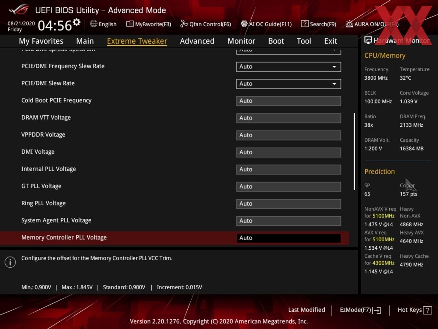
Task: Click the 157 pts cooler value
Action: coord(408,194)
